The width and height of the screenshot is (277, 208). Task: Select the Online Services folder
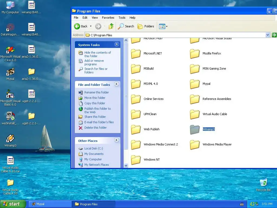[x=147, y=99]
